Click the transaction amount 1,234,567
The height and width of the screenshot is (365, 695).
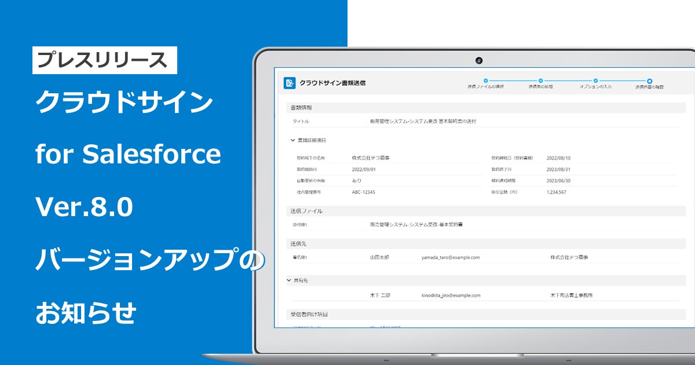[x=557, y=192]
